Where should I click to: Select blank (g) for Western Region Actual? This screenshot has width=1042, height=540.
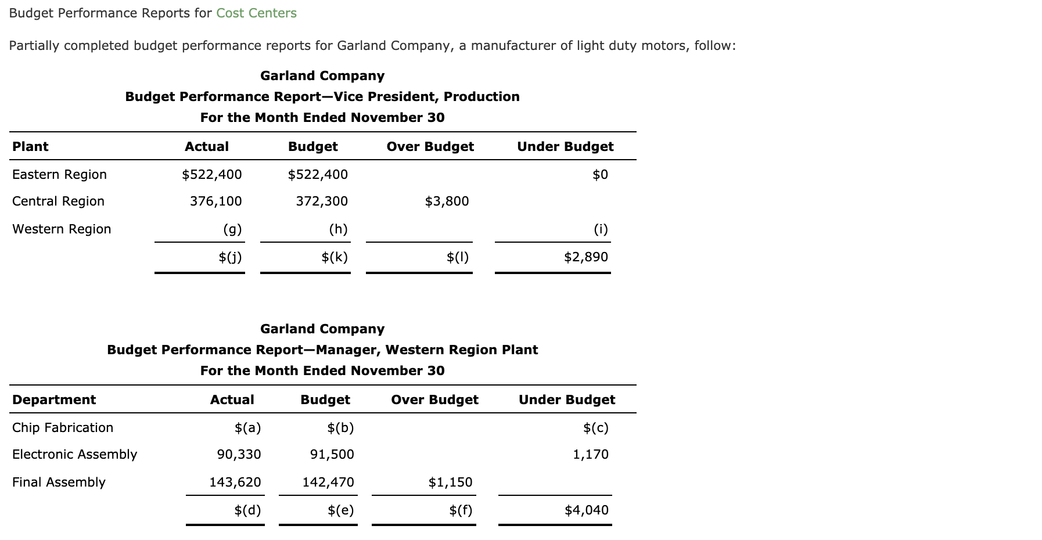232,229
